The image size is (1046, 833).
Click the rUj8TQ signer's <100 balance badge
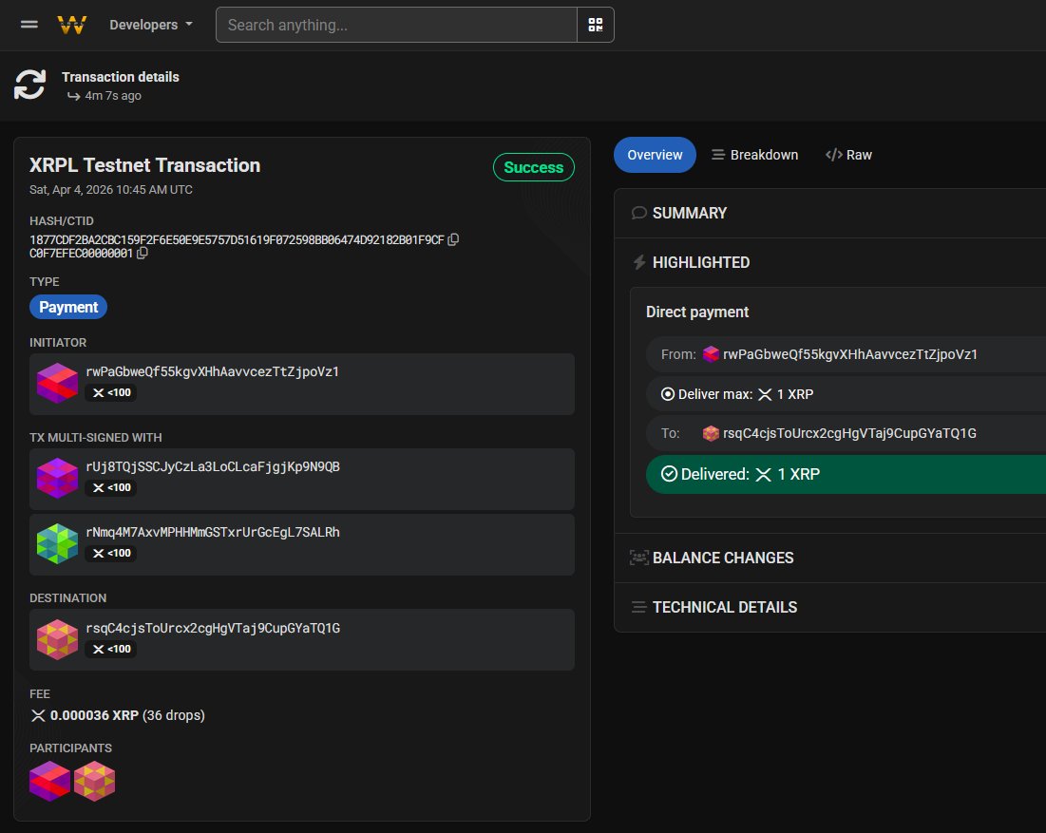pos(111,488)
